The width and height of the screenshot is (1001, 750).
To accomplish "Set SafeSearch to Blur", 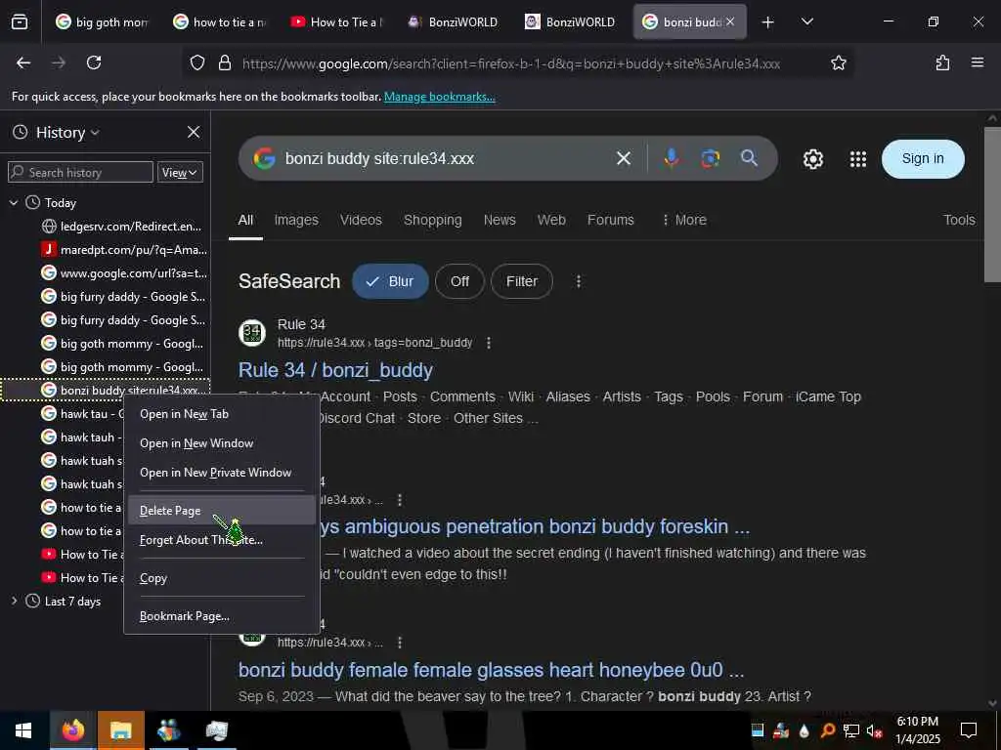I will pos(390,281).
